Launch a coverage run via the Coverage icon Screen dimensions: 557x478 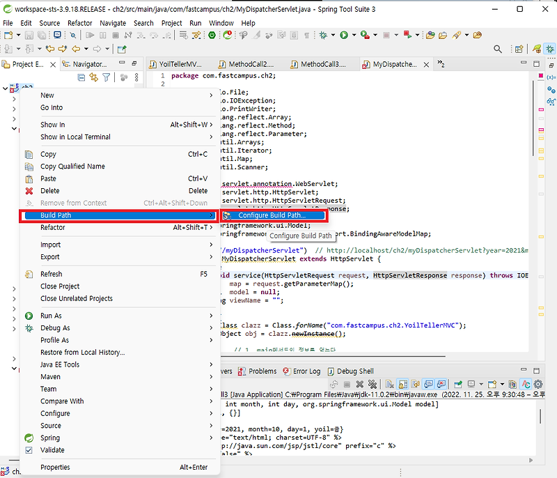tap(365, 36)
